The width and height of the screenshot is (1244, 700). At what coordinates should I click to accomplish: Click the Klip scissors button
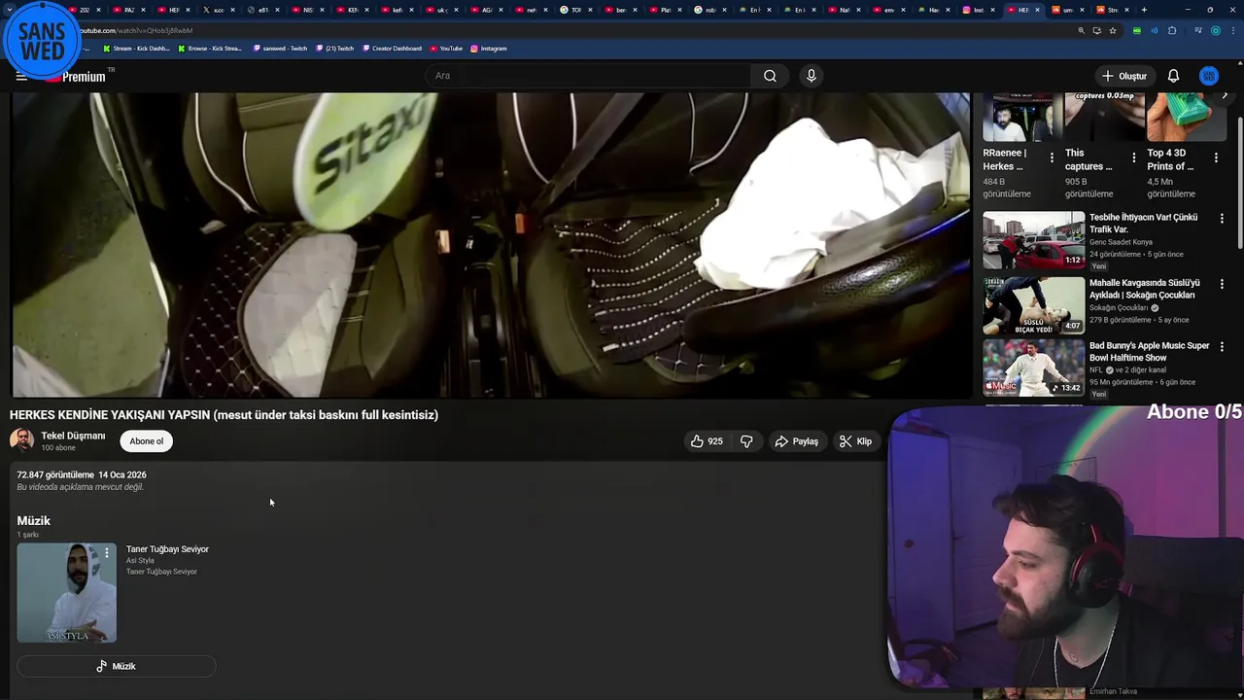pyautogui.click(x=856, y=441)
